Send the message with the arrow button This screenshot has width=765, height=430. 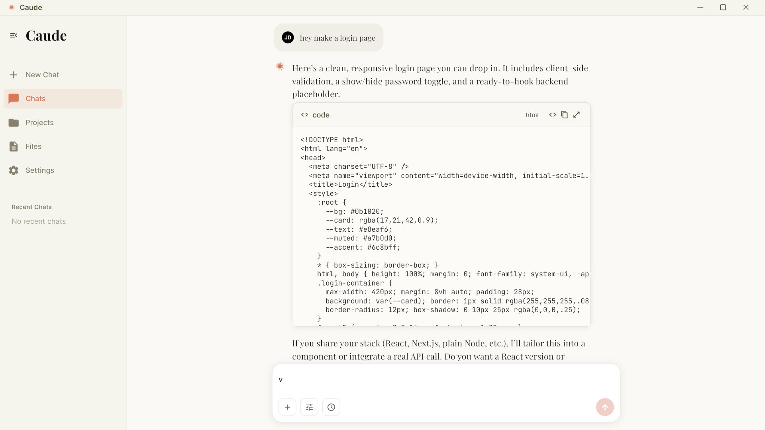604,407
